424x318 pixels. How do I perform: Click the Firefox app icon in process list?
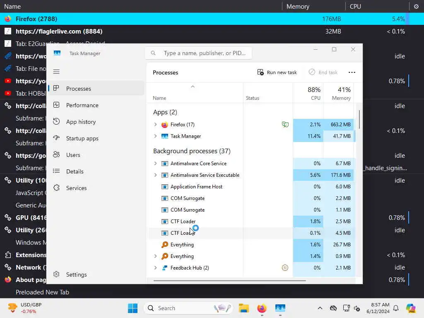[164, 125]
